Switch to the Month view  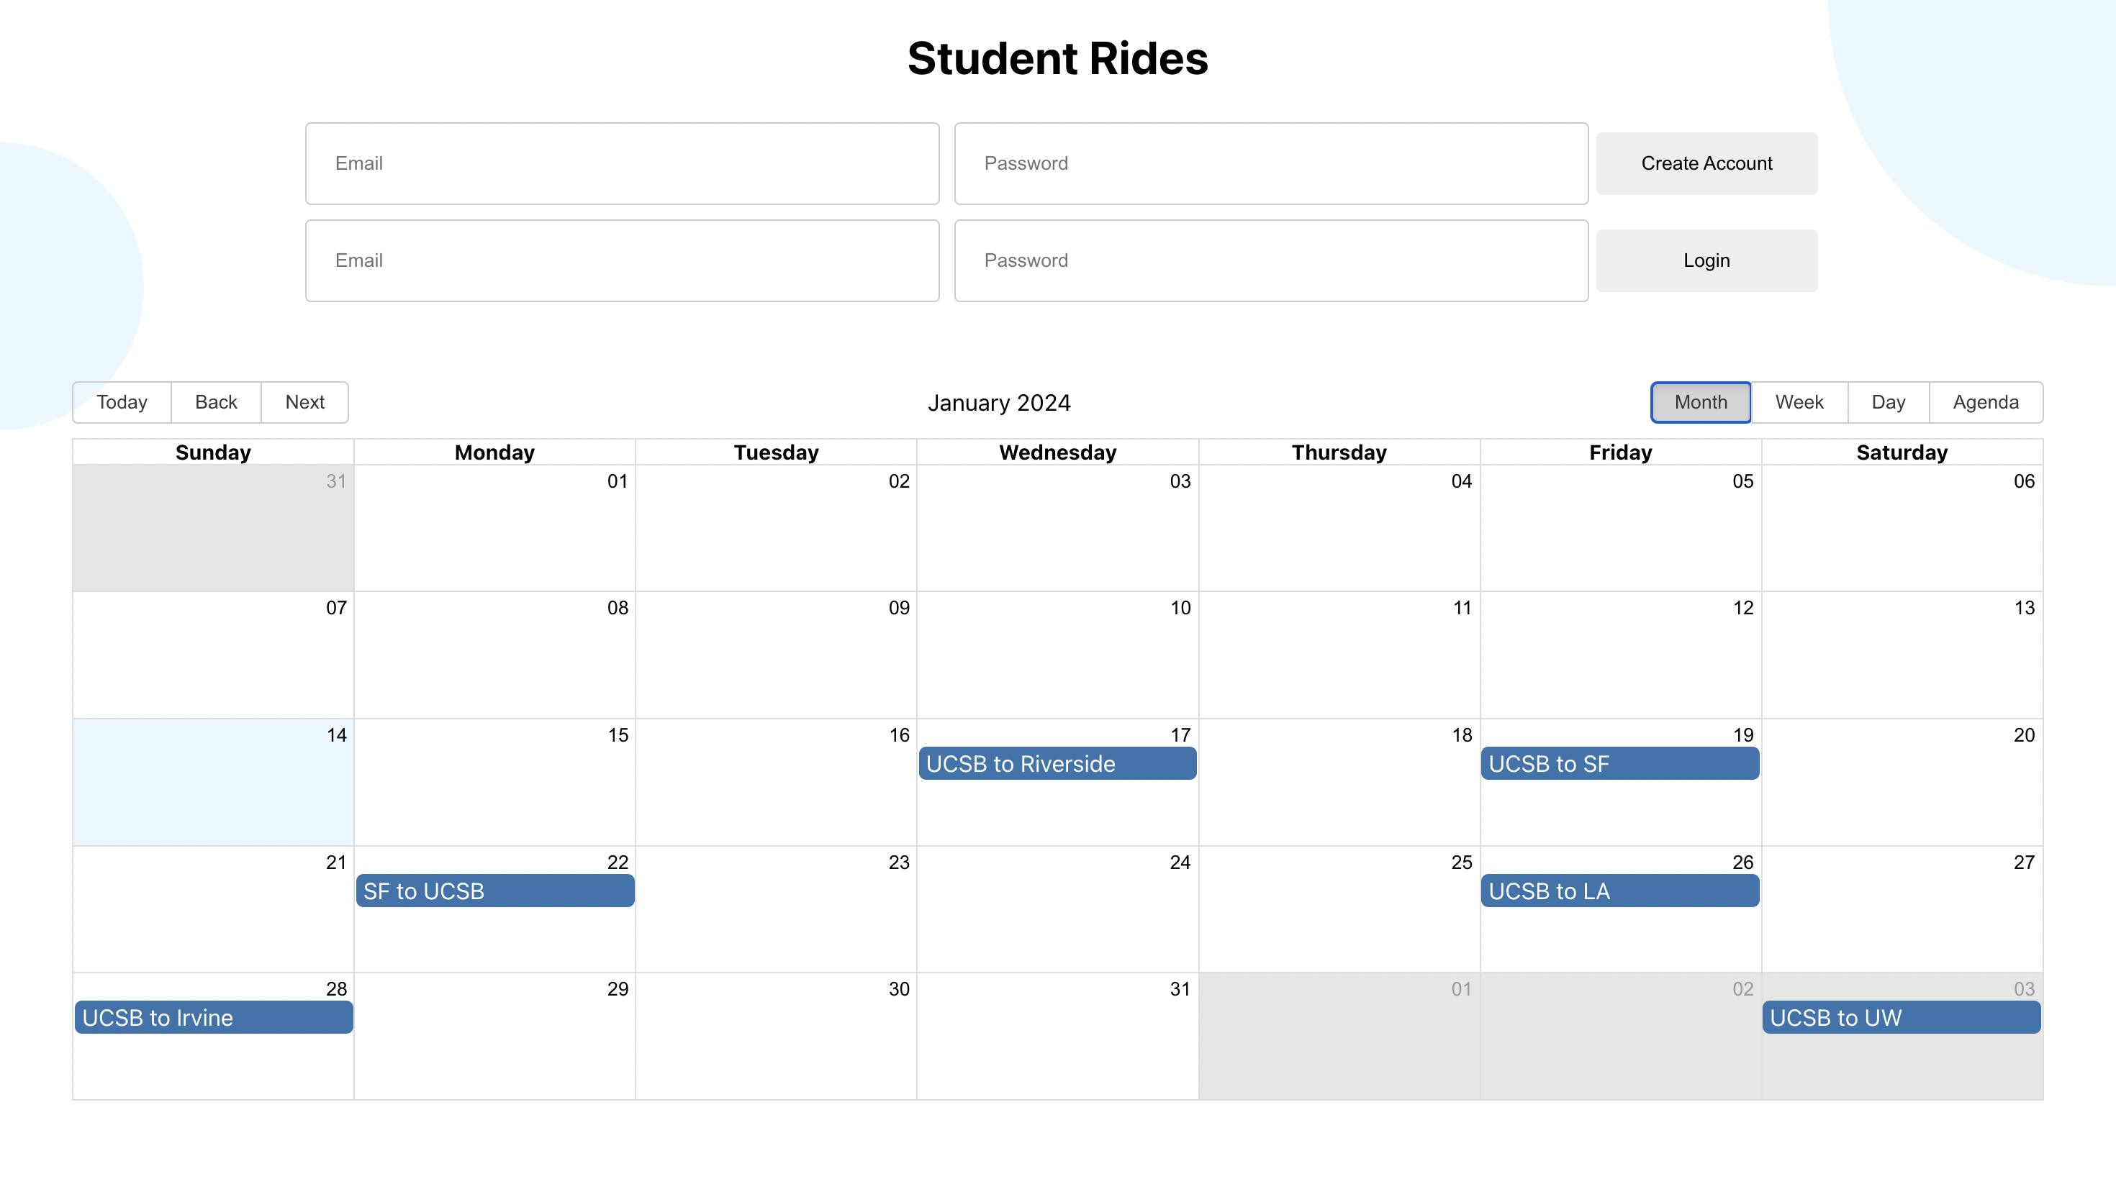1700,402
